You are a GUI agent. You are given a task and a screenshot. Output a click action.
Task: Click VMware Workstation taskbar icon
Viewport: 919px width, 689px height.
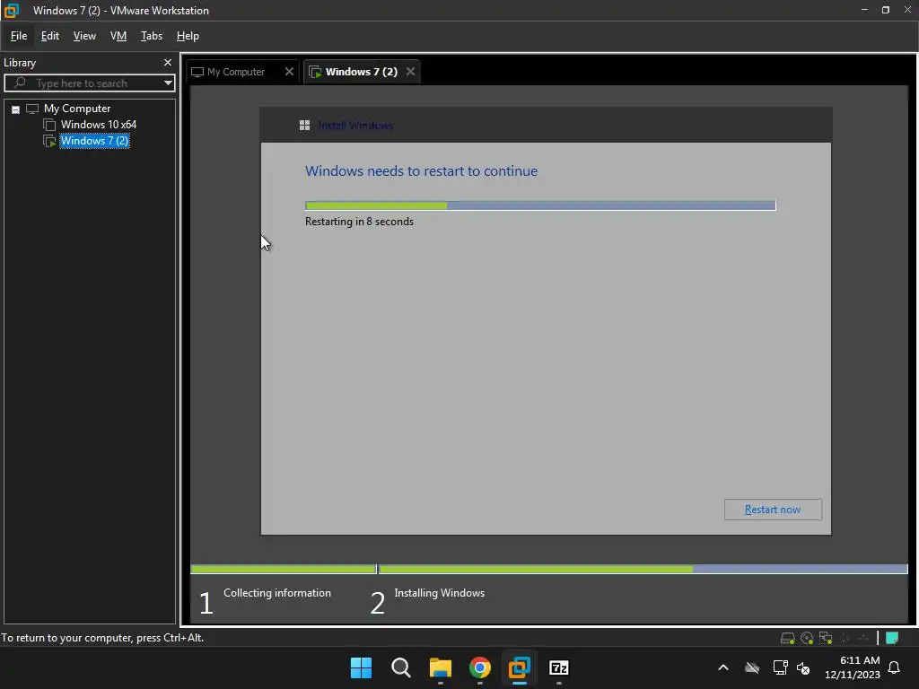520,667
